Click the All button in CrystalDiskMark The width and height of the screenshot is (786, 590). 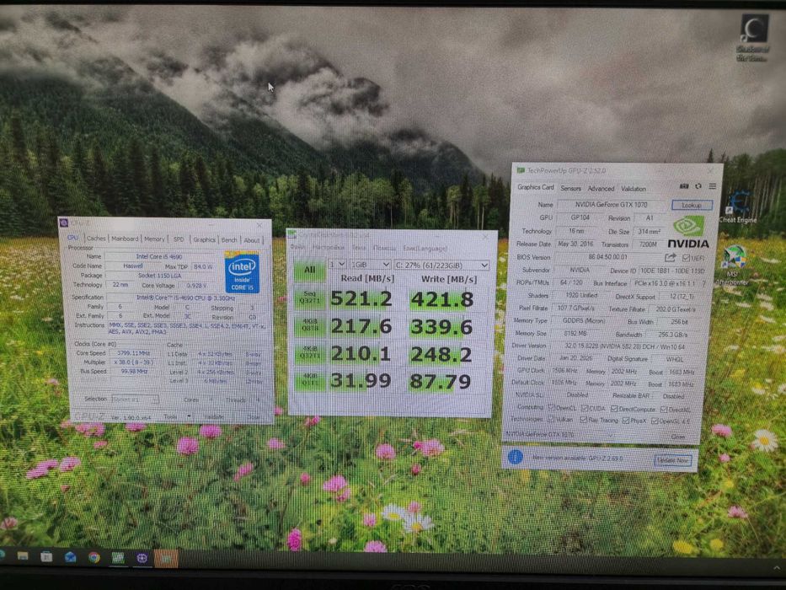tap(309, 270)
